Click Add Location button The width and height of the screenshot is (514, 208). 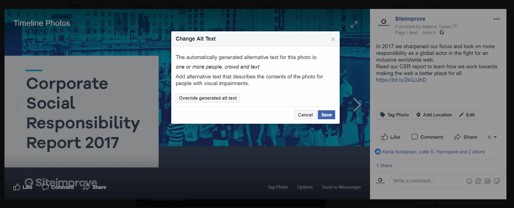pyautogui.click(x=434, y=115)
